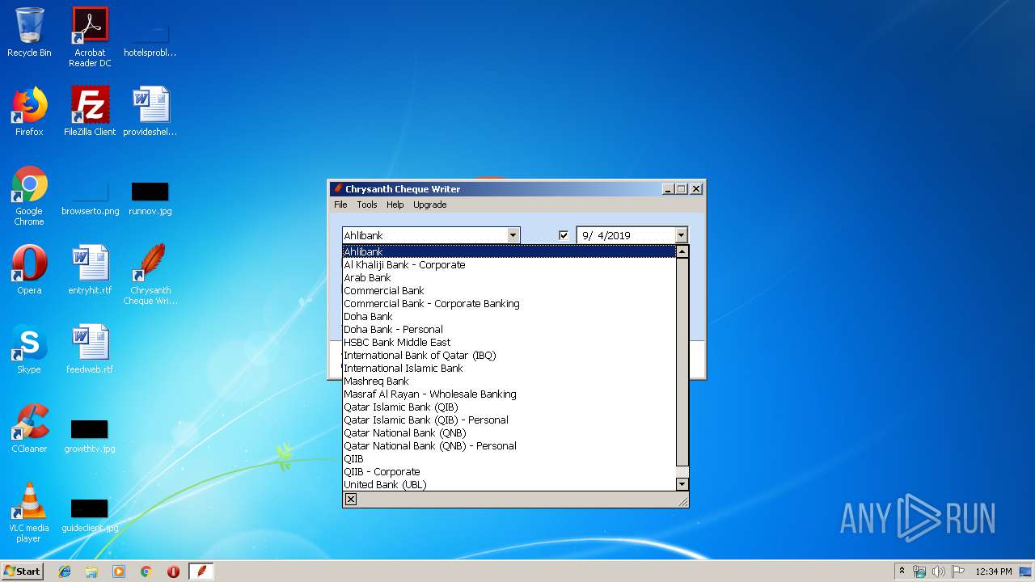The width and height of the screenshot is (1035, 582).
Task: Select the feedweb.rtf document icon
Action: (90, 349)
